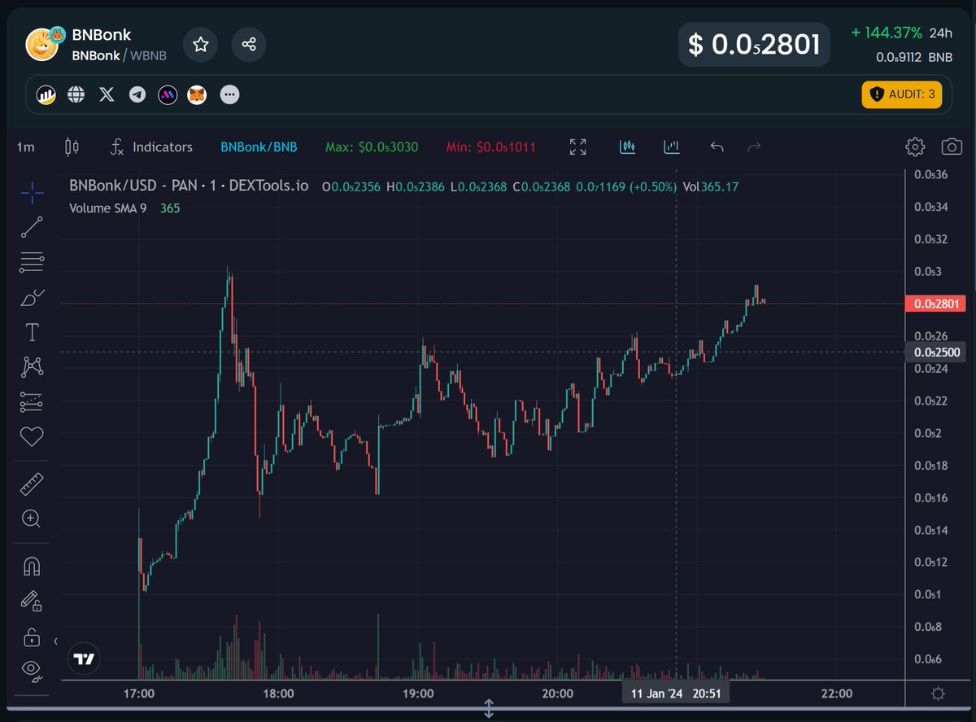Select the trend line drawing tool
976x722 pixels.
(x=32, y=228)
